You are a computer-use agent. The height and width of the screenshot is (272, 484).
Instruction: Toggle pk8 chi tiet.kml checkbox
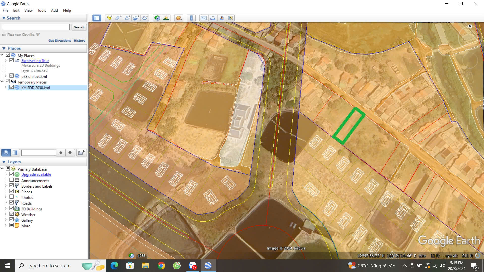click(12, 76)
